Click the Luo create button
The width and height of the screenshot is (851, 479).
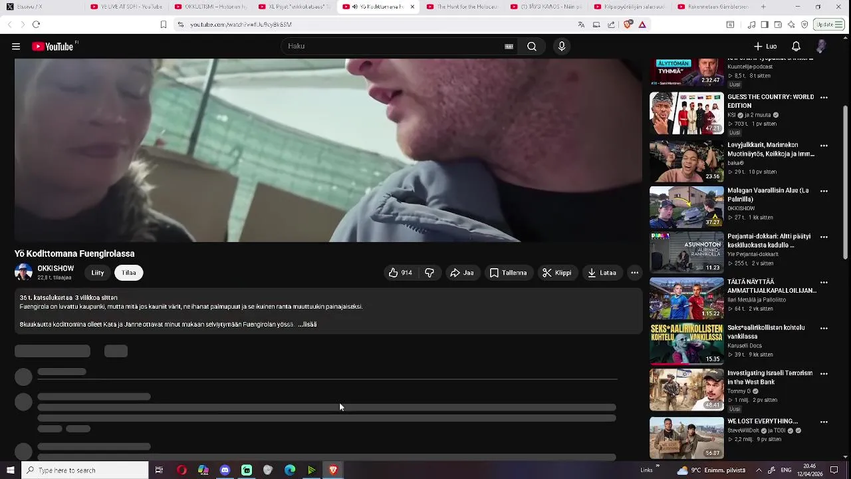765,47
